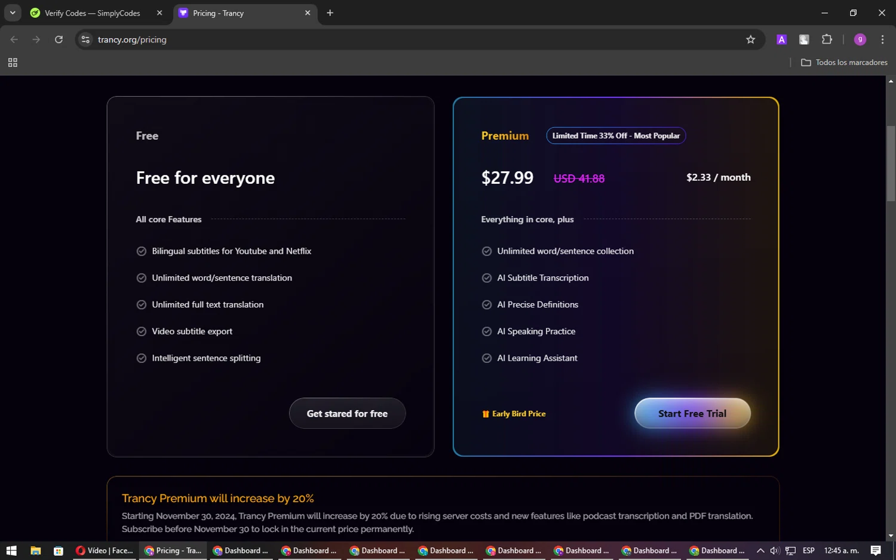Click check icon beside Unlimited full text translation
The width and height of the screenshot is (896, 560).
click(x=142, y=304)
